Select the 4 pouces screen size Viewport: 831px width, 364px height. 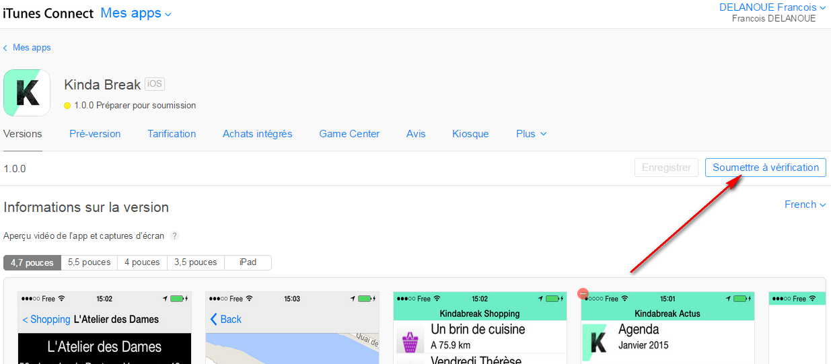coord(142,262)
